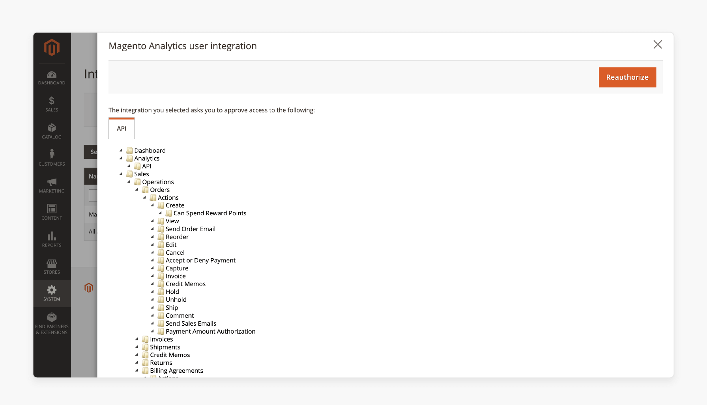Click the Orders folder icon
The image size is (707, 405).
[x=145, y=190]
